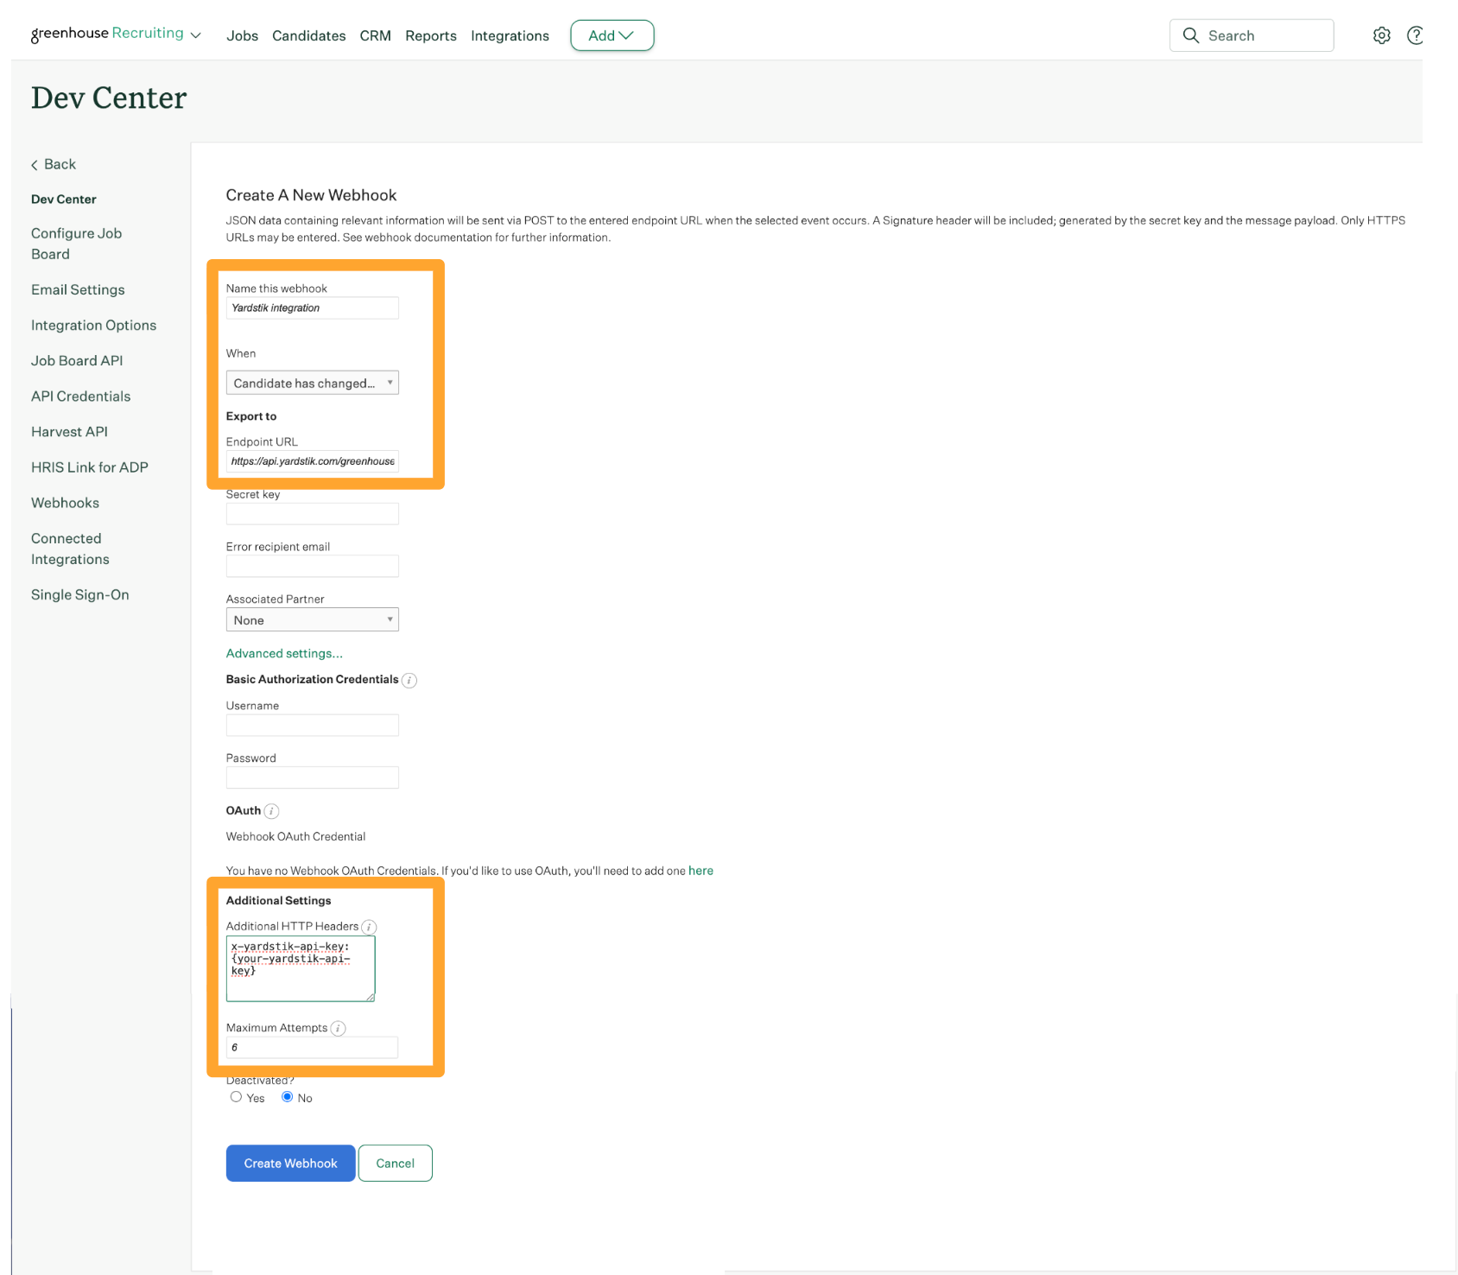Open the Integrations menu
1458x1275 pixels.
(x=510, y=35)
